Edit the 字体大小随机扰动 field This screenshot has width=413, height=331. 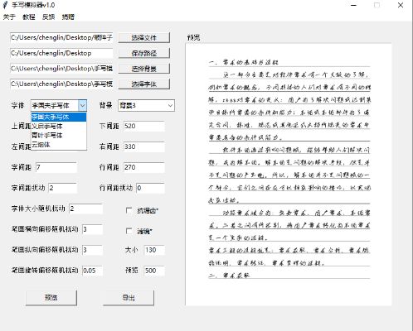pyautogui.click(x=85, y=209)
